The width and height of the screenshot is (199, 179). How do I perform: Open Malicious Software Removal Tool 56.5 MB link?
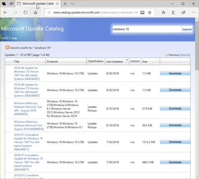point(29,125)
